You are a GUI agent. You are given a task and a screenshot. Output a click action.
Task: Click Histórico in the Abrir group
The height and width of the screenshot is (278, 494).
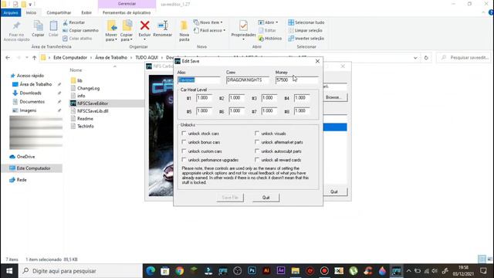pos(270,39)
